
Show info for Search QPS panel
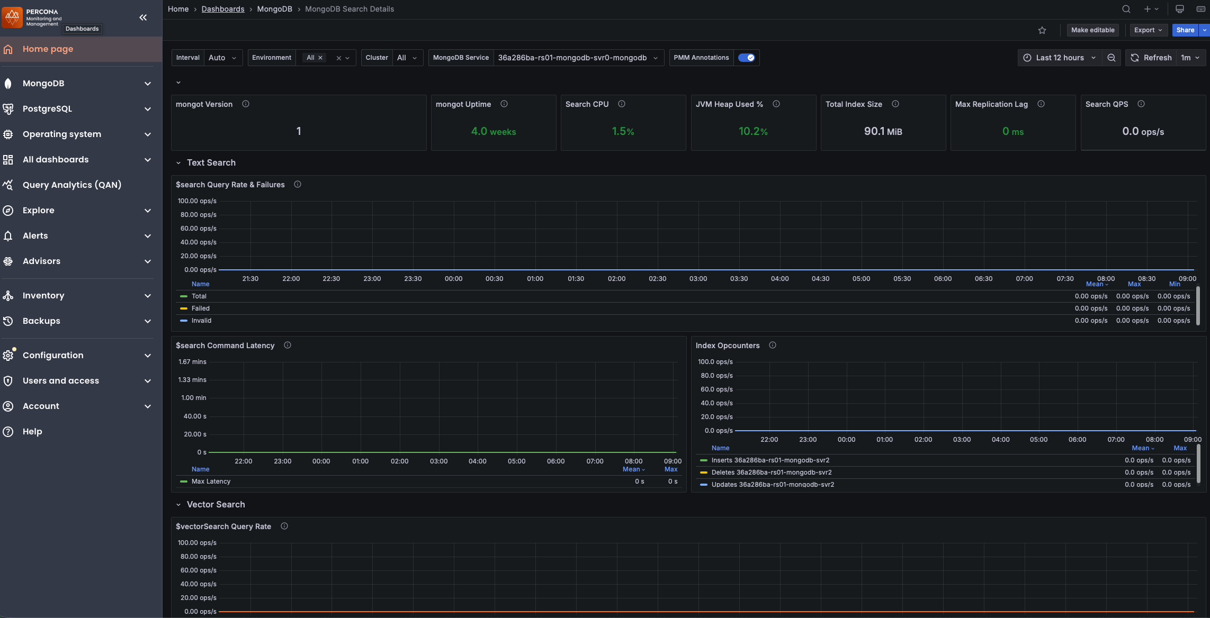click(x=1141, y=104)
